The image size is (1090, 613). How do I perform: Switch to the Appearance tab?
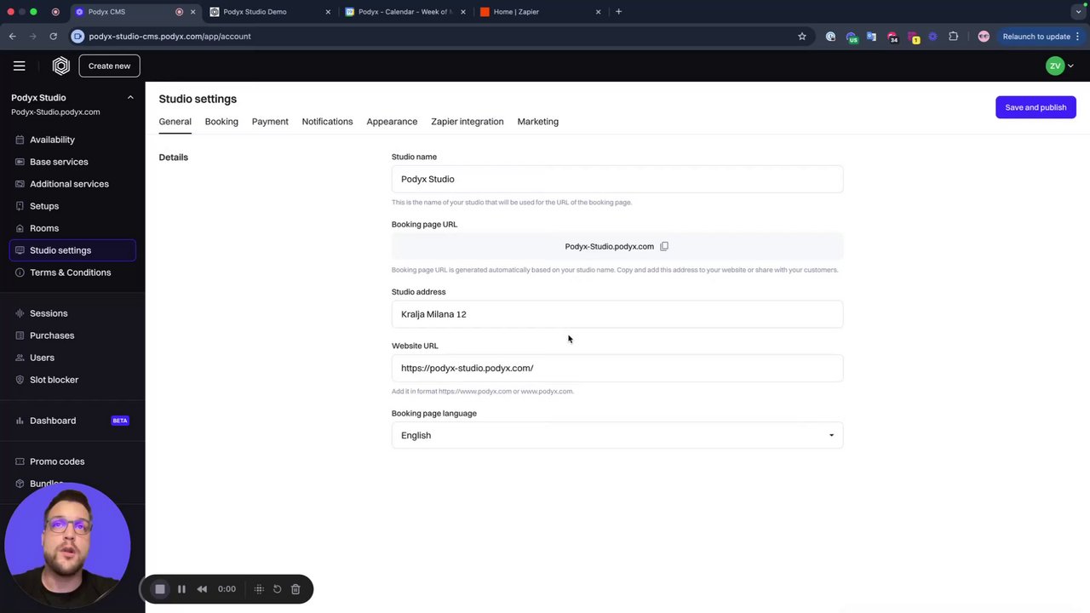pyautogui.click(x=392, y=122)
